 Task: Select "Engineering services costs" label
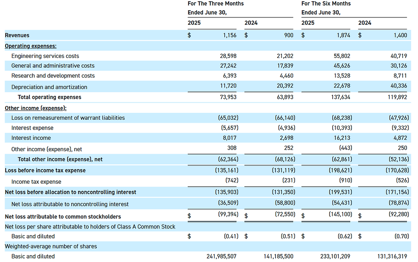45,56
